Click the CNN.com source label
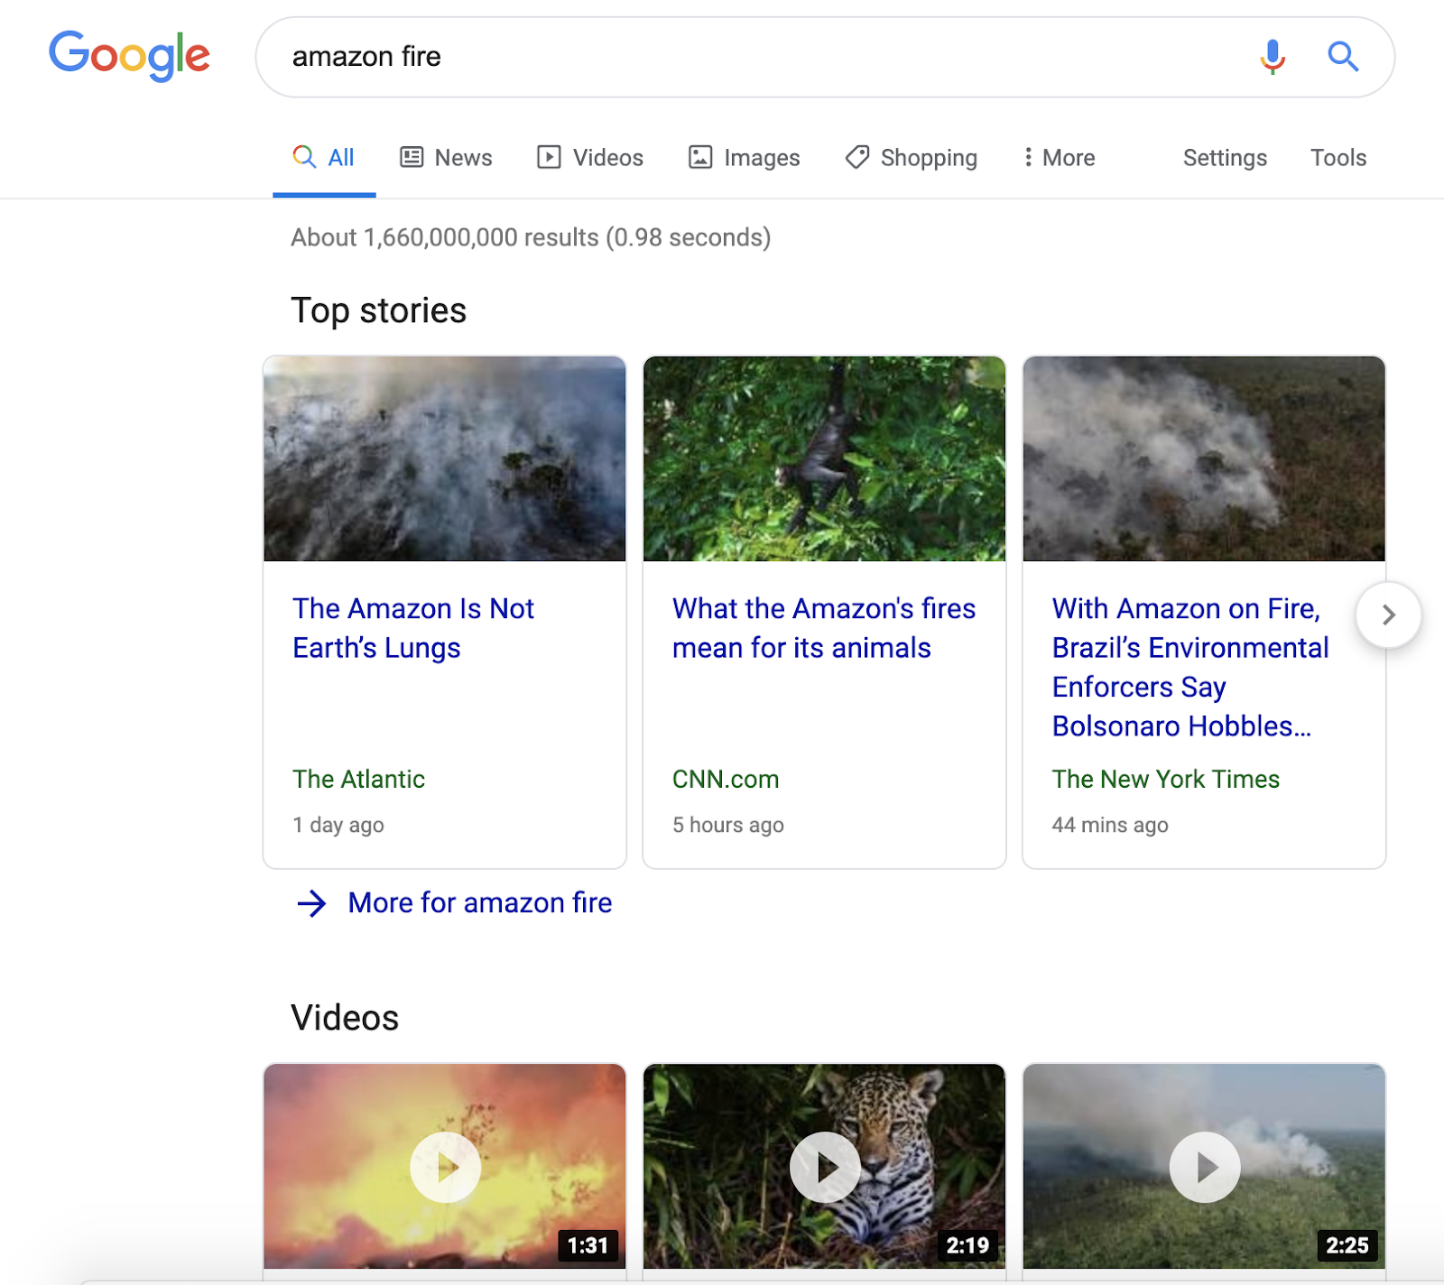Image resolution: width=1444 pixels, height=1285 pixels. (726, 779)
